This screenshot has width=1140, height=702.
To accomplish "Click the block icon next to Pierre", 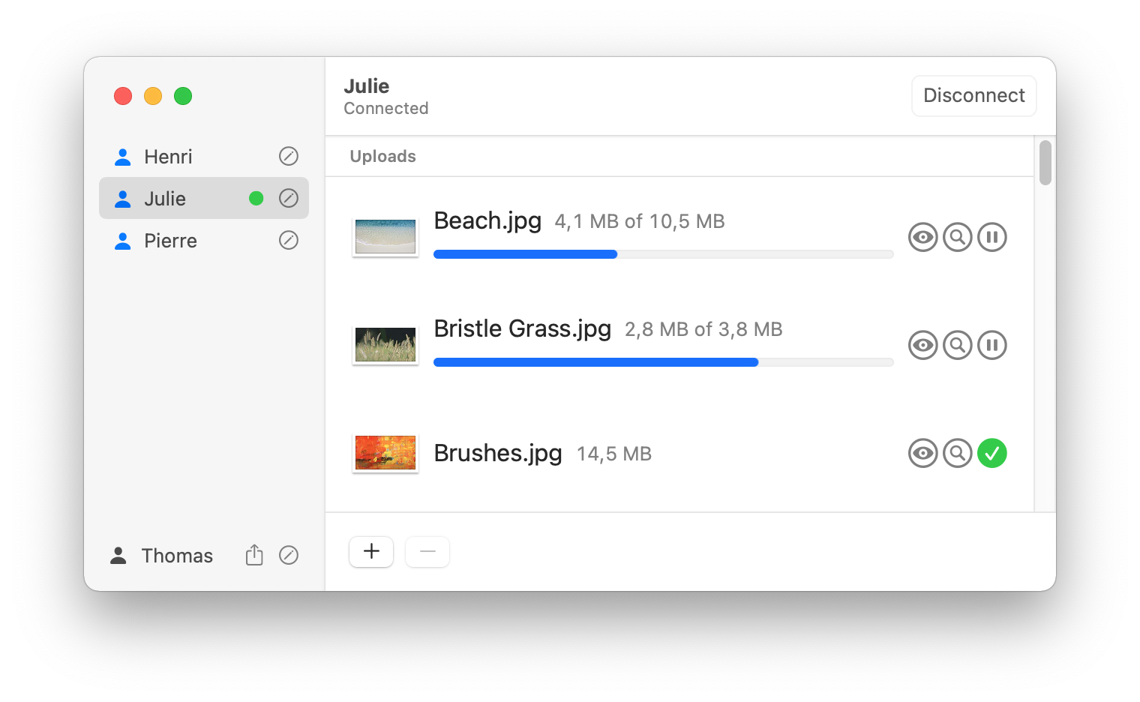I will 289,240.
